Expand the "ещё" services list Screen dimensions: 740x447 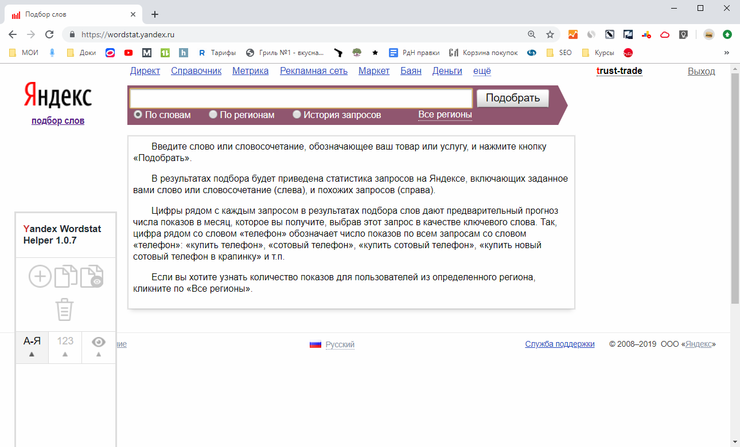[482, 71]
